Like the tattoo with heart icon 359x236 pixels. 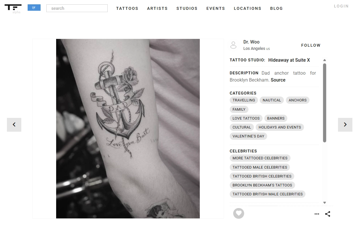238,214
